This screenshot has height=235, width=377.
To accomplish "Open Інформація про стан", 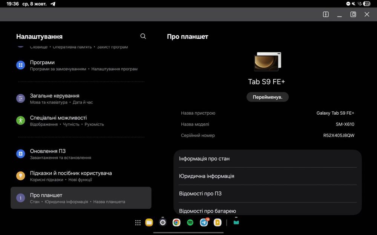I will click(267, 159).
